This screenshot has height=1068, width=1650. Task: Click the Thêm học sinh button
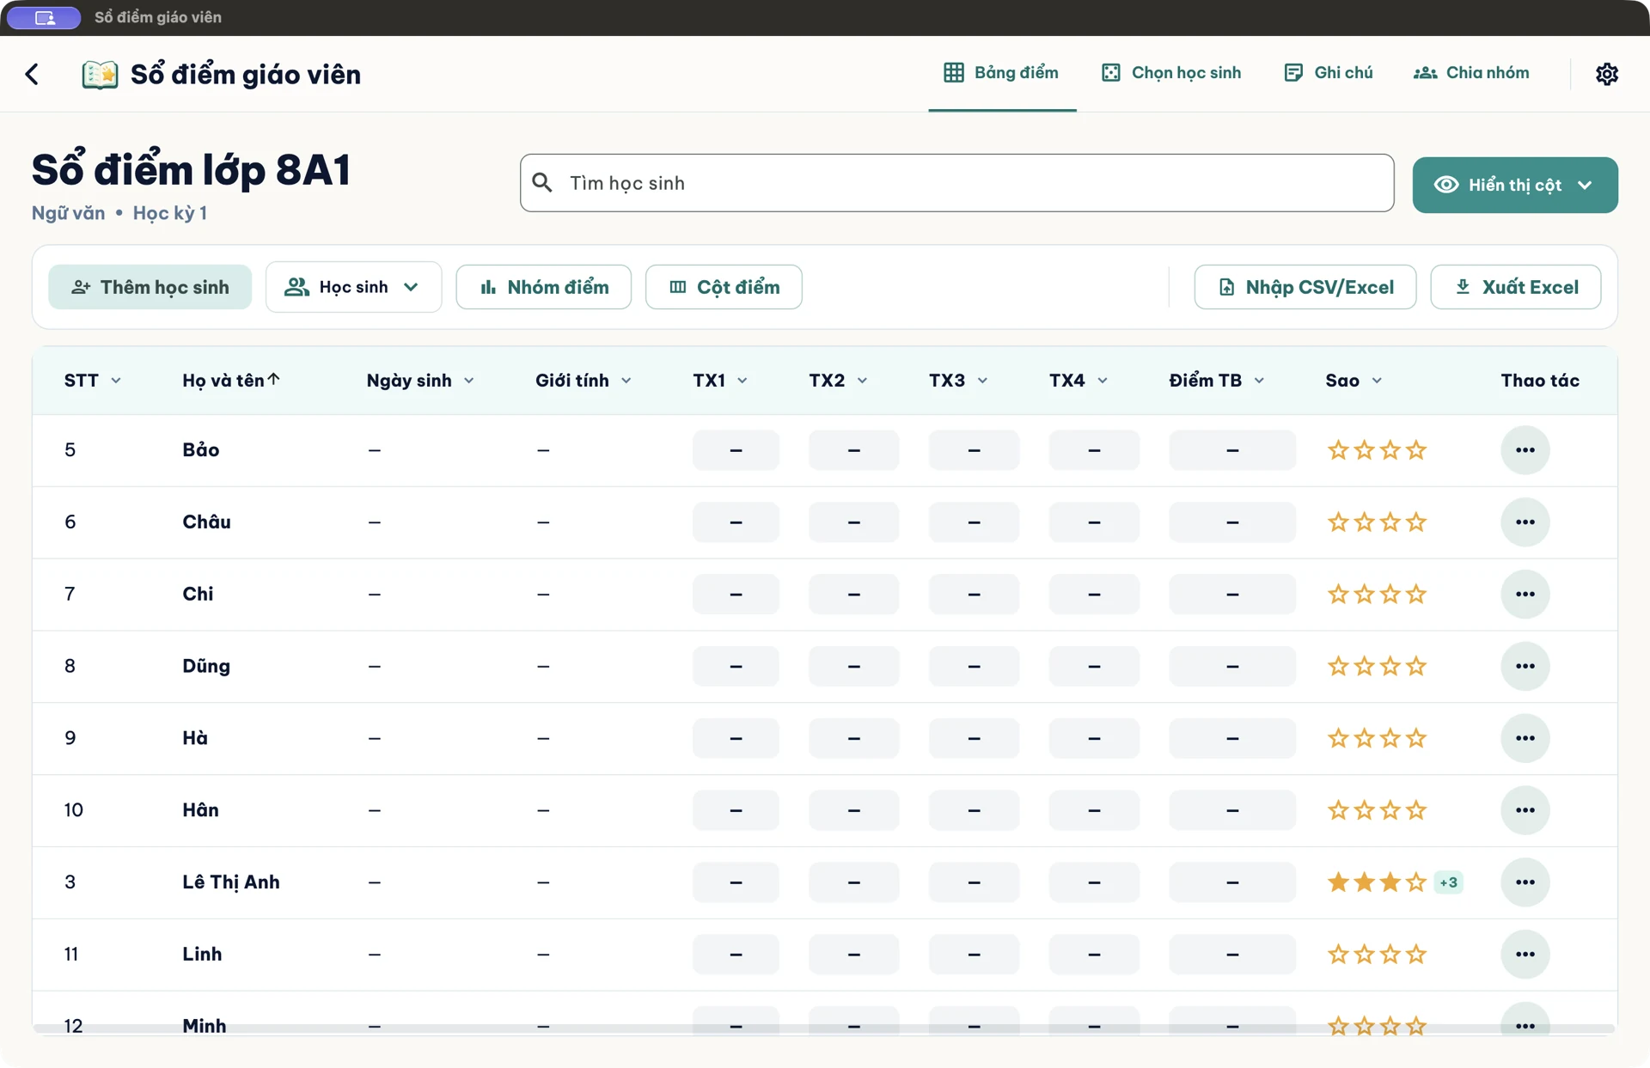click(150, 287)
